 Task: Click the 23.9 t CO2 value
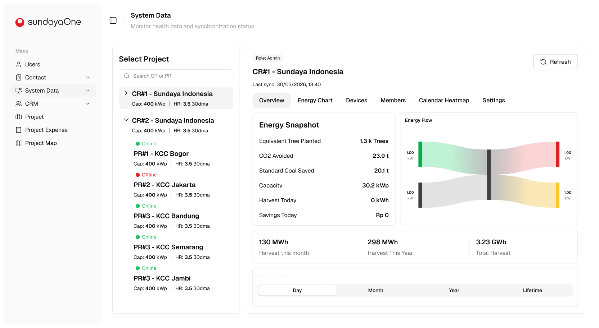click(x=380, y=156)
